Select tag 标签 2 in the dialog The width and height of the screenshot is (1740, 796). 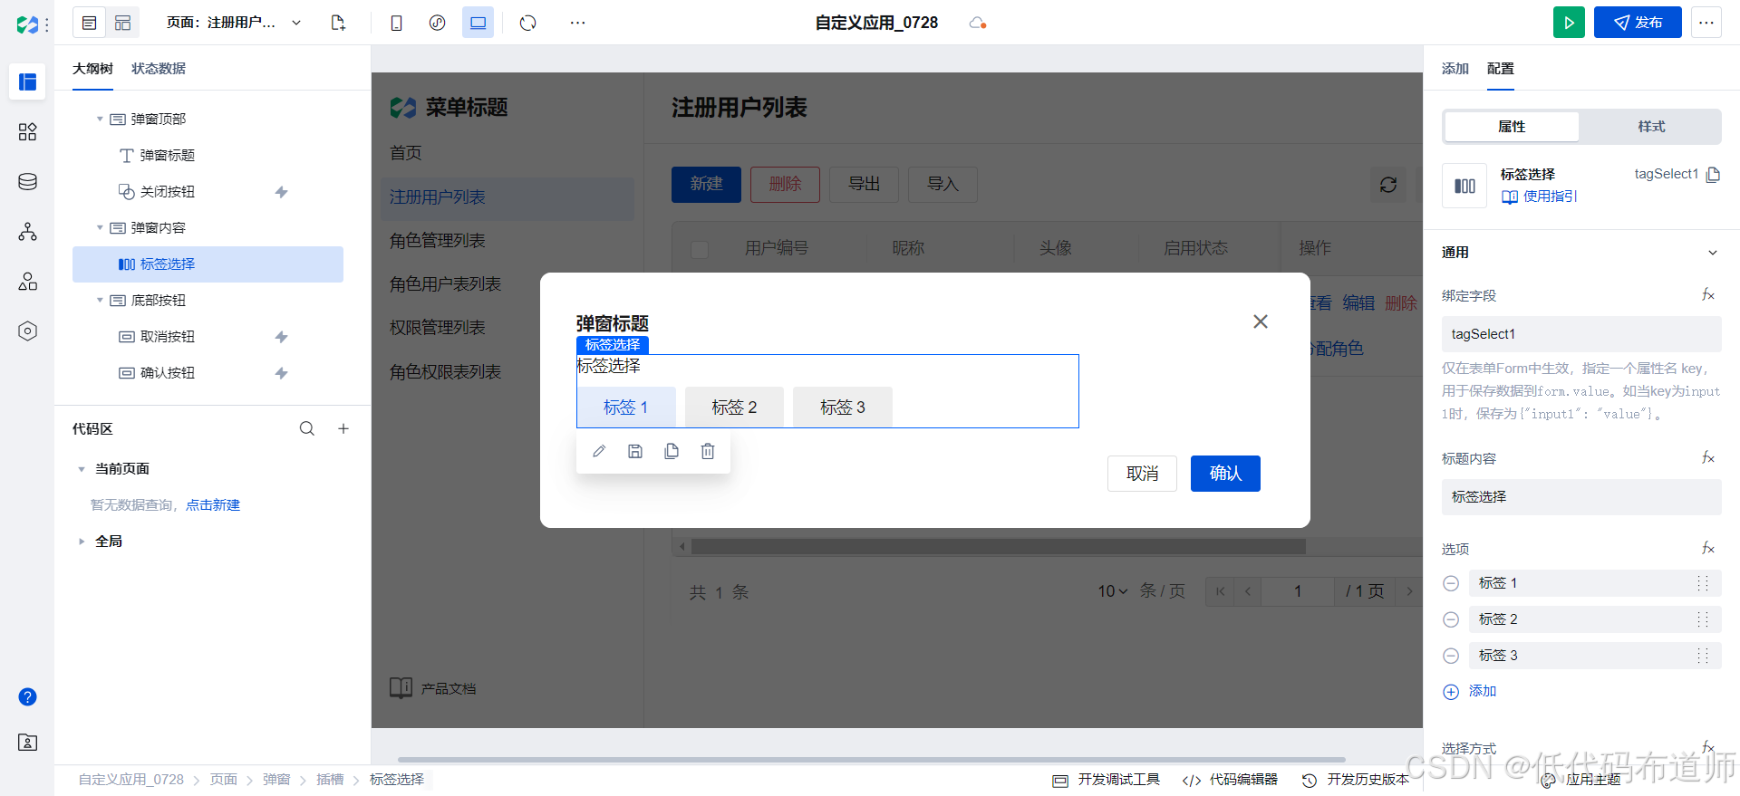coord(734,407)
